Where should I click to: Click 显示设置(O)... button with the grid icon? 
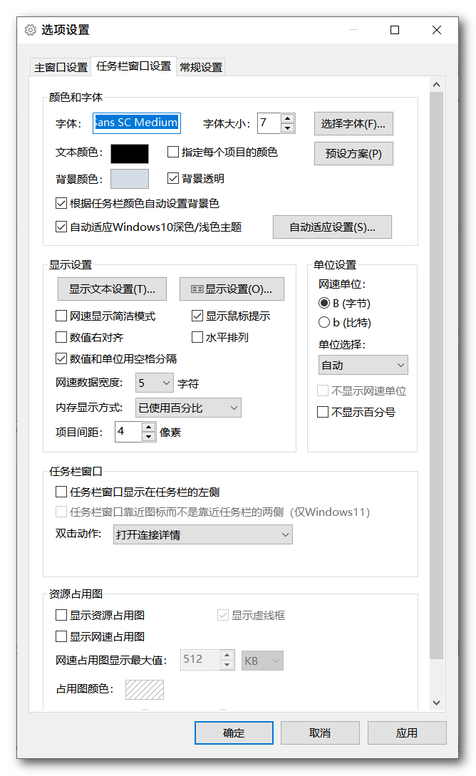pyautogui.click(x=232, y=289)
